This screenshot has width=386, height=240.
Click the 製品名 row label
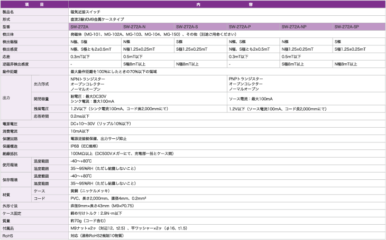(x=9, y=11)
